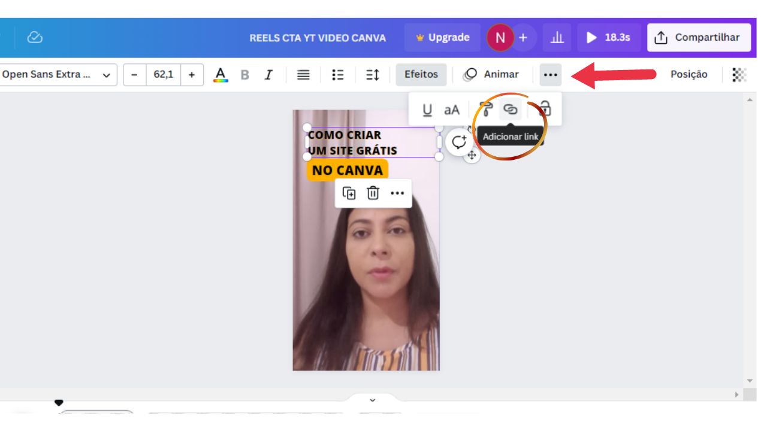Open the Open Sans Extra font dropdown
Image resolution: width=767 pixels, height=431 pixels.
click(58, 75)
